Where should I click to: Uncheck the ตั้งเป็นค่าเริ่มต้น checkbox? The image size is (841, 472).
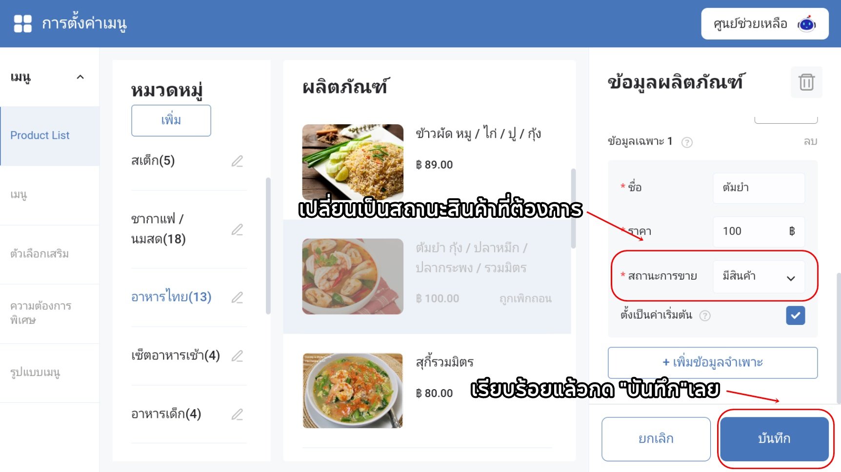[x=795, y=315]
